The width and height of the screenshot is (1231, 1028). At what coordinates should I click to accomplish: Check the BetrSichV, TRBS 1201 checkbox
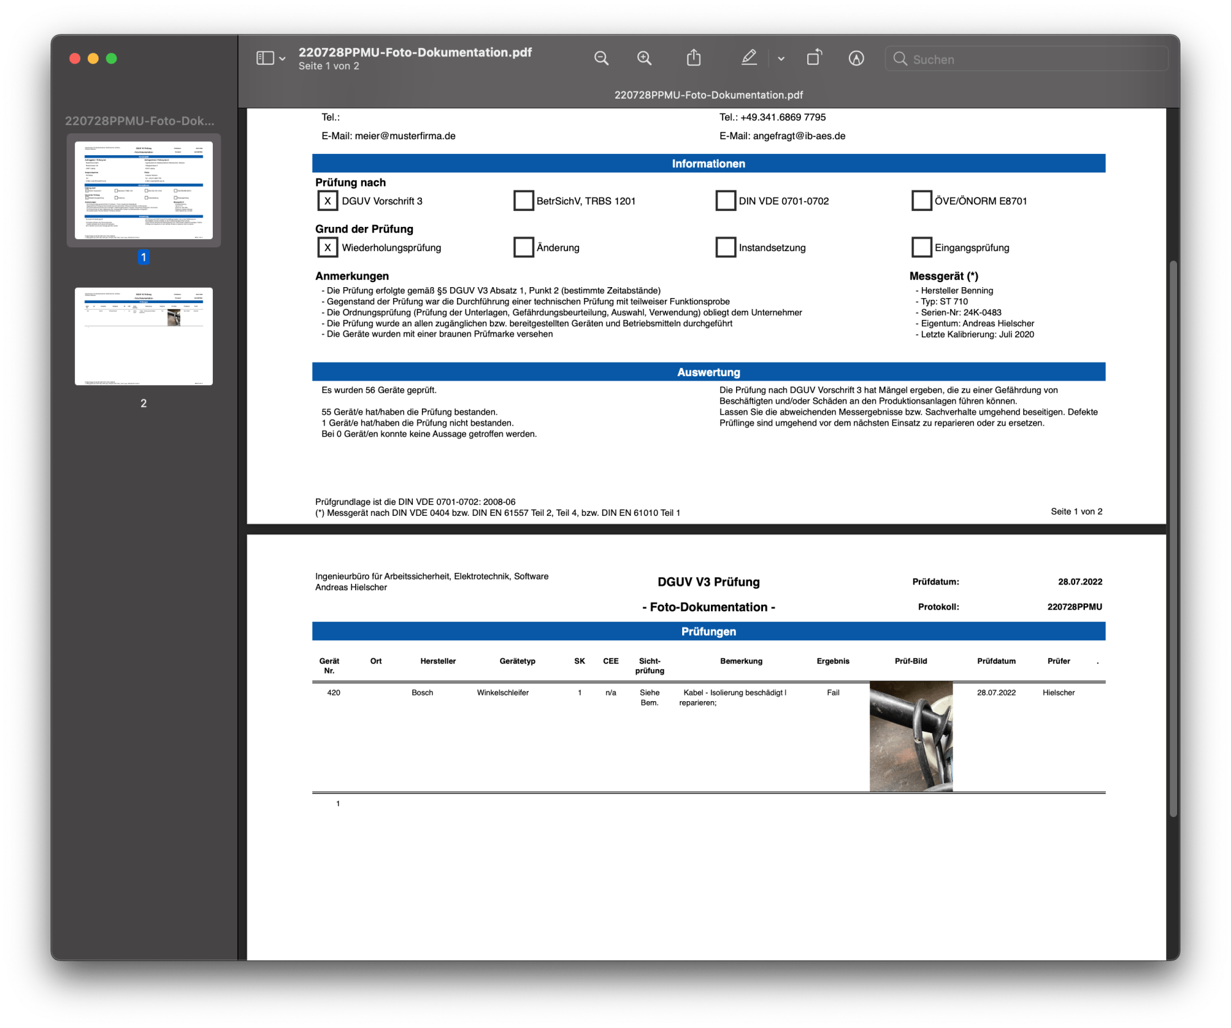pos(523,201)
